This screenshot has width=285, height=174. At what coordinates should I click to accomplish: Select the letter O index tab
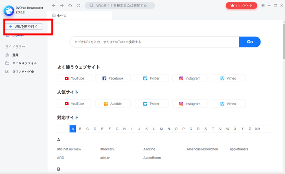(x=176, y=129)
